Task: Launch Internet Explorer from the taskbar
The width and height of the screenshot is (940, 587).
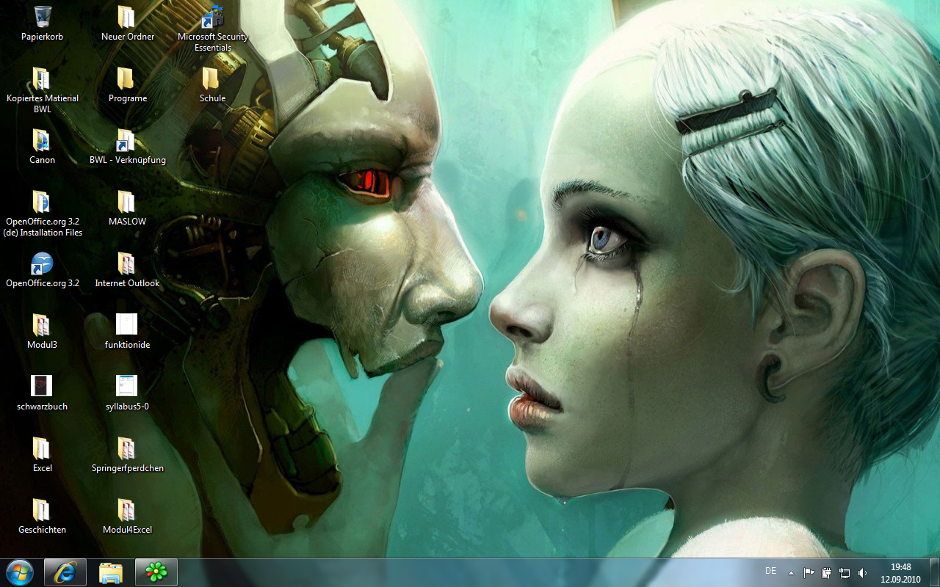Action: click(x=65, y=572)
